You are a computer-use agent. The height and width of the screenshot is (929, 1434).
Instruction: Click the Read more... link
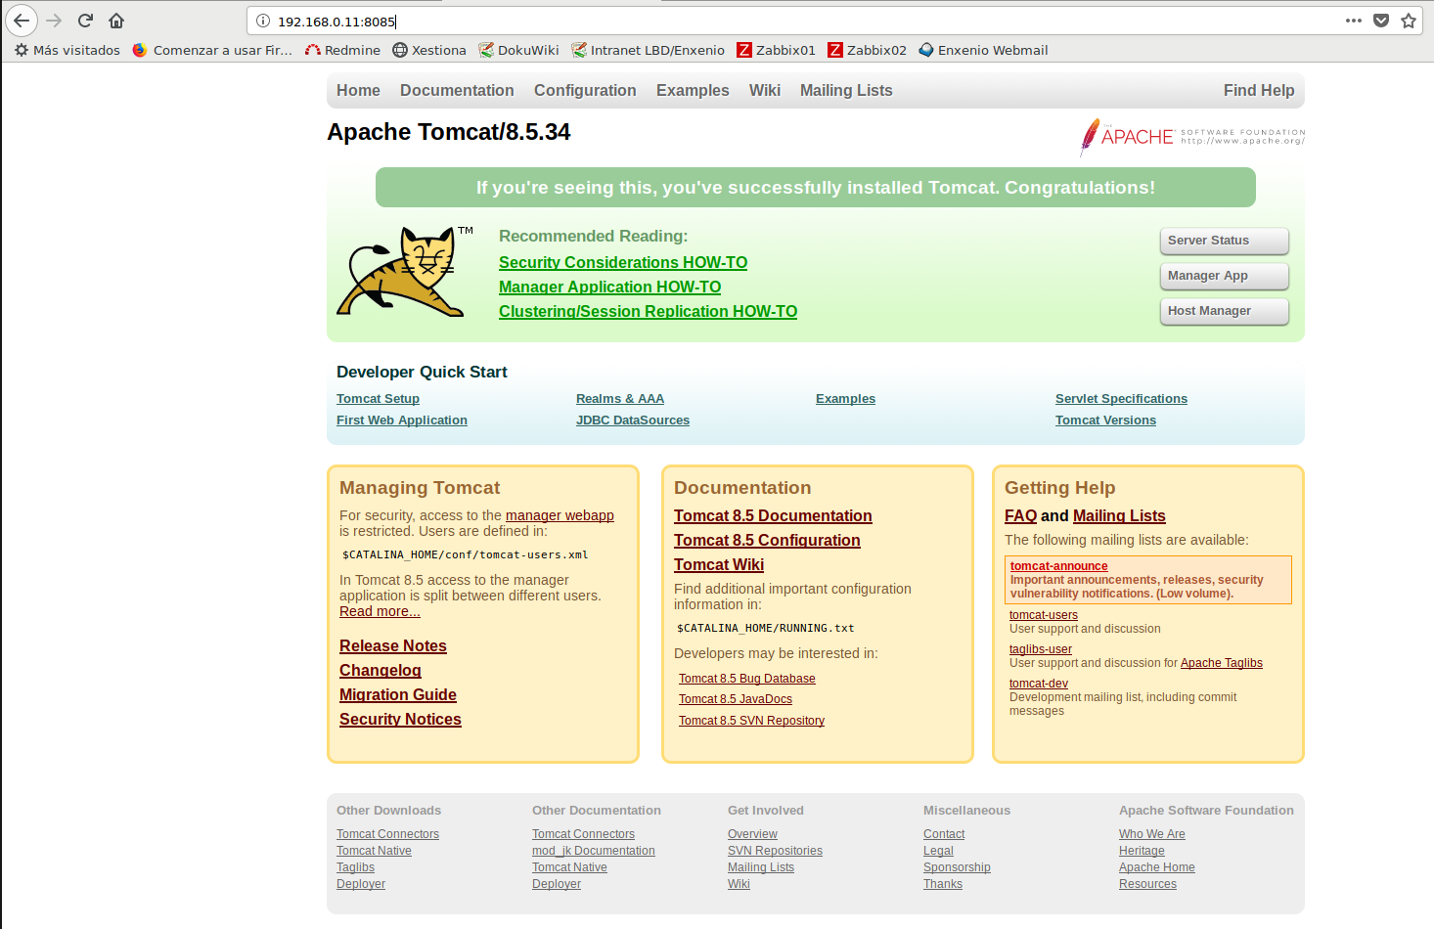pos(380,611)
